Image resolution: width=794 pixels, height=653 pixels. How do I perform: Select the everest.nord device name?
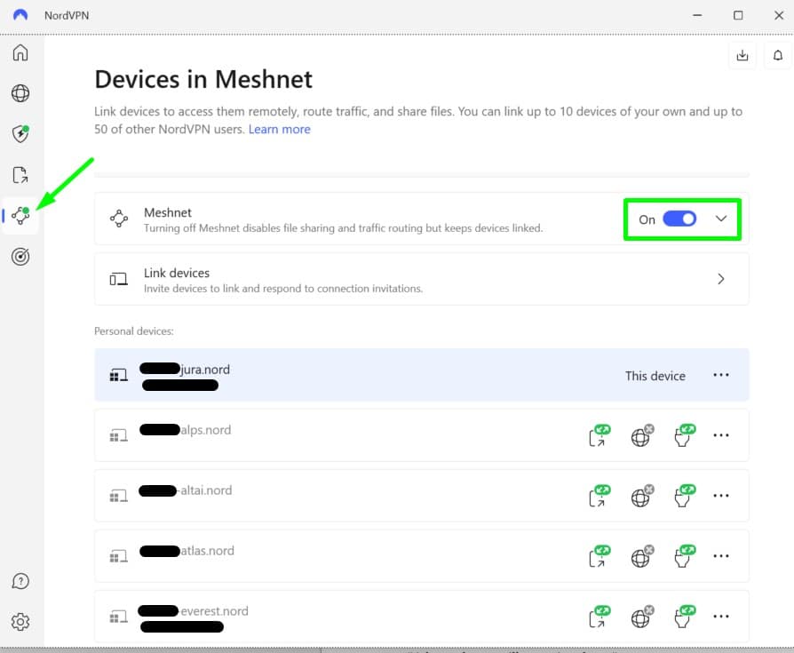pyautogui.click(x=194, y=611)
